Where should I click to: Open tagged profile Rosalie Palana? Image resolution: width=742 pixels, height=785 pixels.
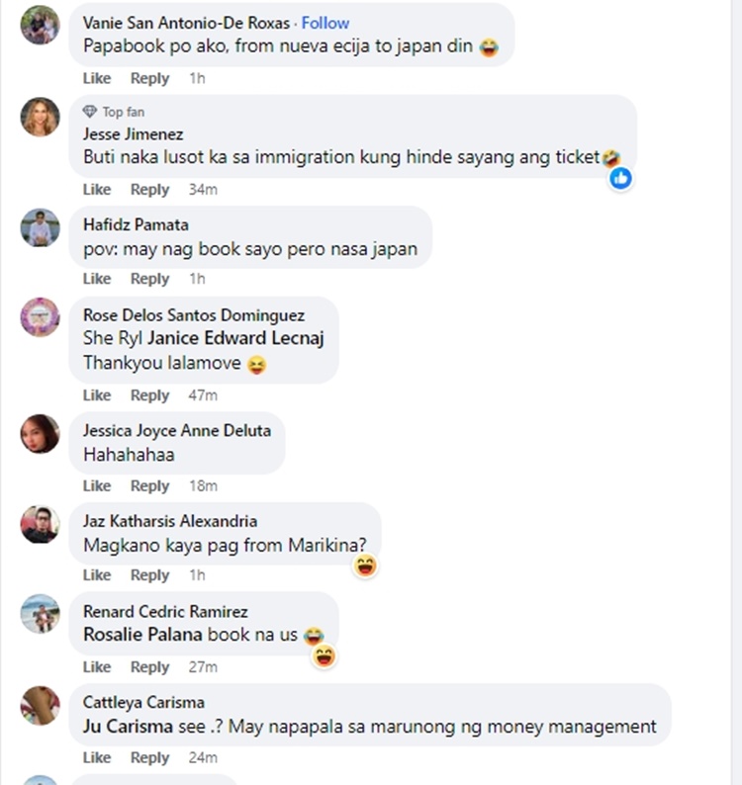pos(142,635)
